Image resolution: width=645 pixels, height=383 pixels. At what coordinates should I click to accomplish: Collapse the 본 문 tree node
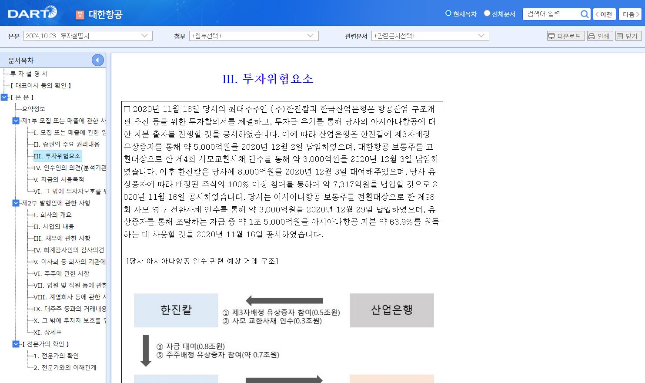pos(4,97)
